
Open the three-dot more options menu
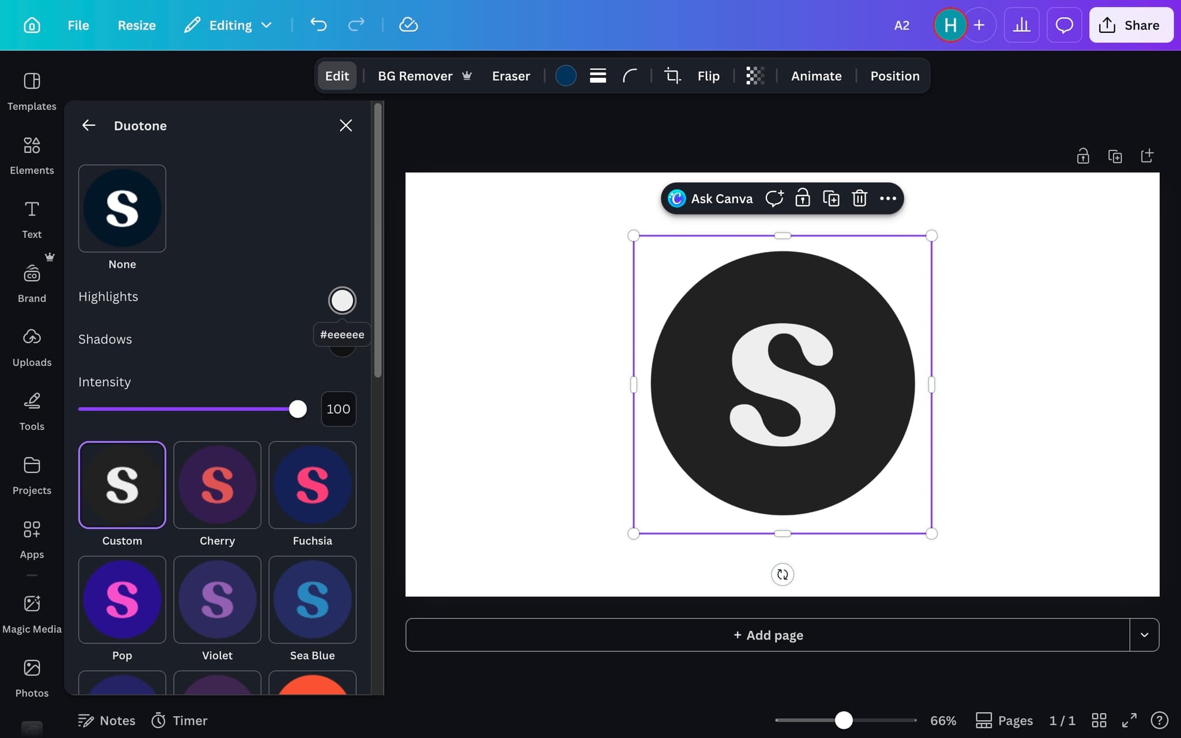pyautogui.click(x=887, y=198)
